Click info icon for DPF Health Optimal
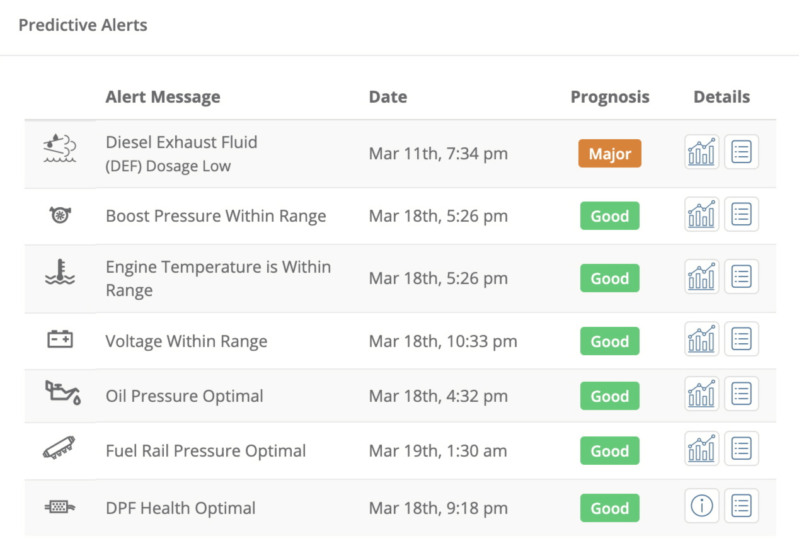 702,506
